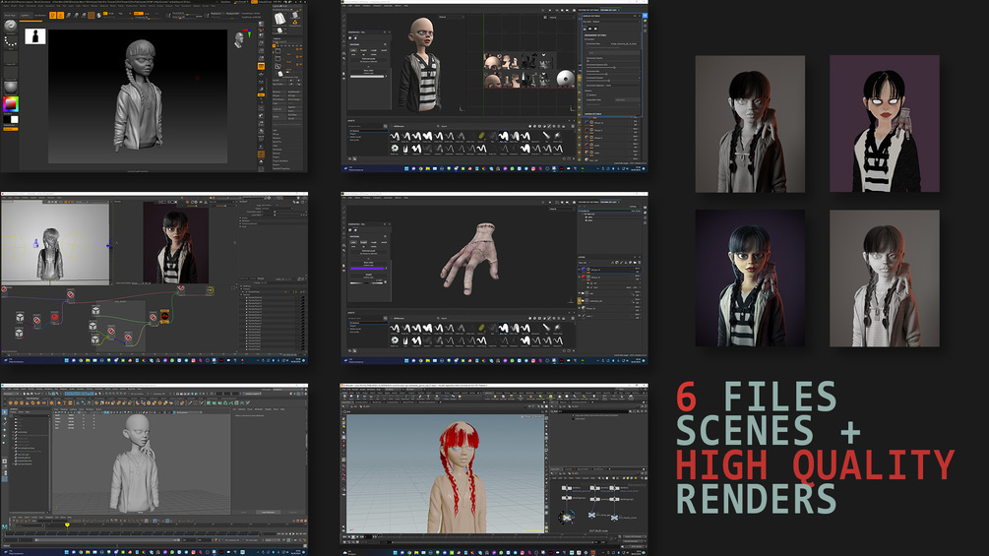Click the first-frame playback button in Houdini
Image resolution: width=989 pixels, height=556 pixels.
coord(344,537)
